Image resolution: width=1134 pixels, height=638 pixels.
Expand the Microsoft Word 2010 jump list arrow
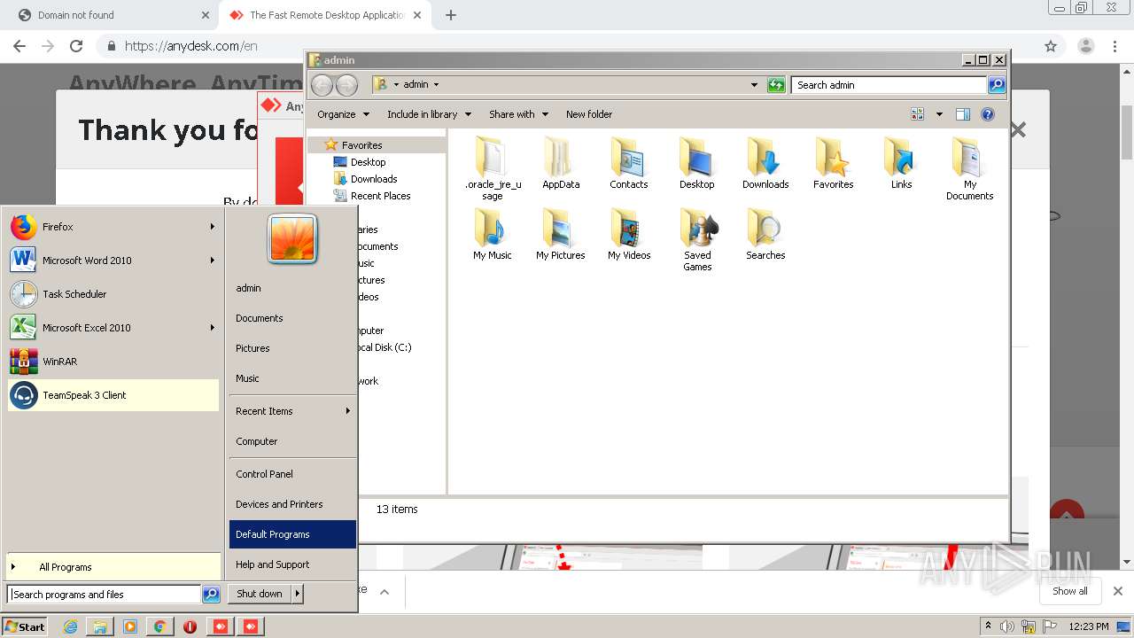[x=213, y=261]
